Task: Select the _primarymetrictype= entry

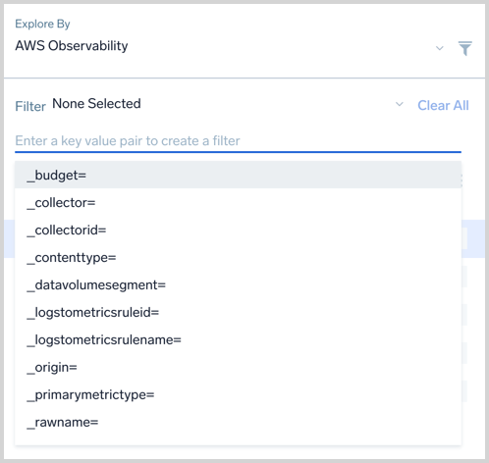Action: 238,395
